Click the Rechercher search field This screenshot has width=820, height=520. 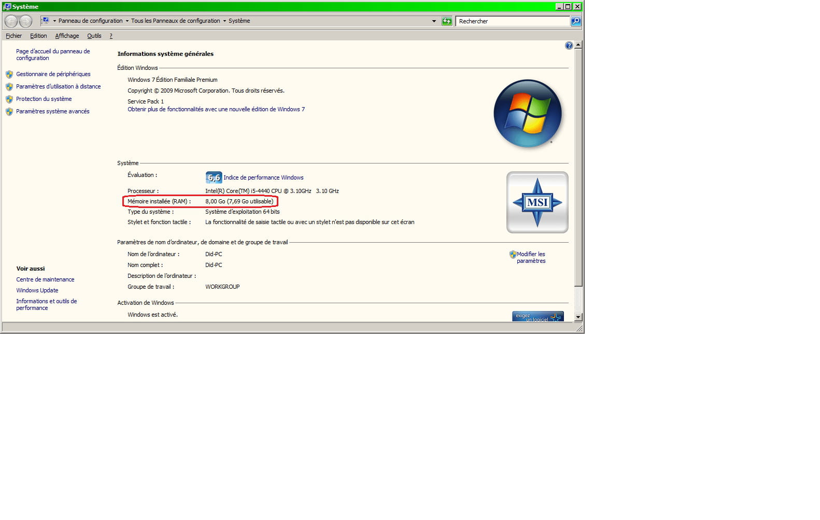pos(512,21)
